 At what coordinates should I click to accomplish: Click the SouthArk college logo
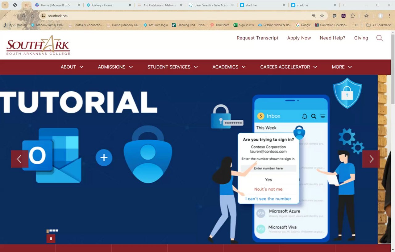[38, 45]
